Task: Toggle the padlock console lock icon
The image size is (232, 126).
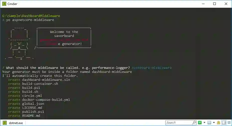Action: point(218,123)
